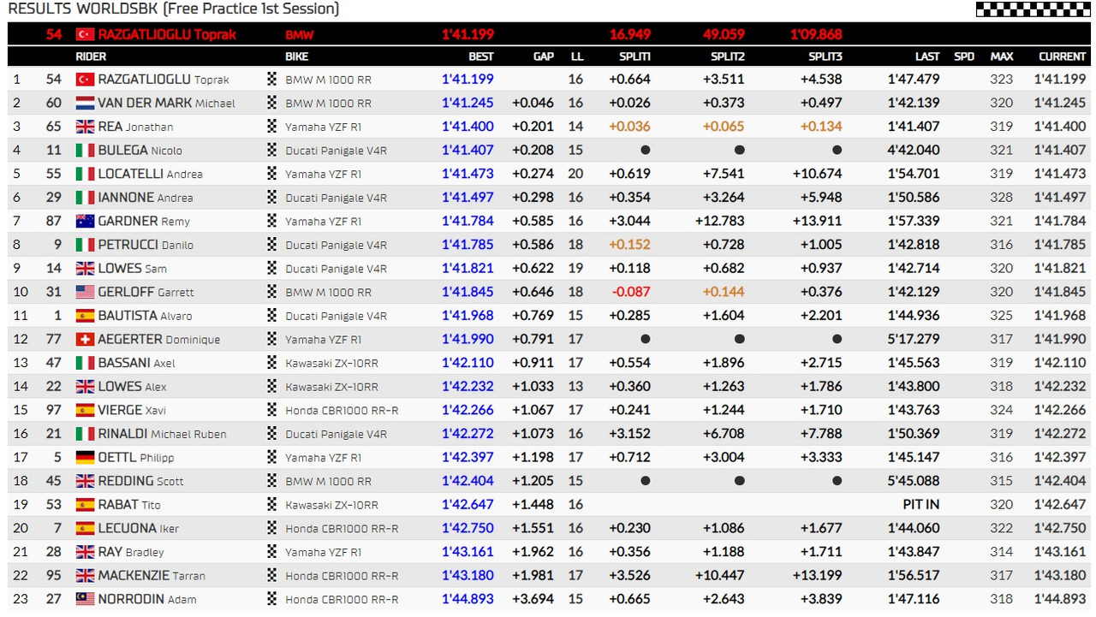
Task: Click the split1 black dot in BULEGA's row
Action: (645, 151)
